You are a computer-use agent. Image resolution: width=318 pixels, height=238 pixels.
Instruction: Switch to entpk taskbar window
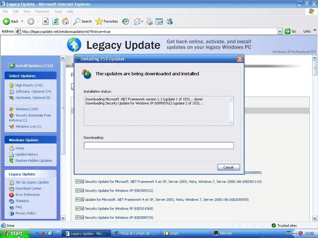click(186, 233)
